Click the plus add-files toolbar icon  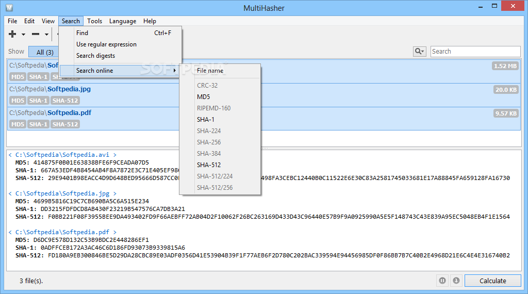tap(12, 34)
